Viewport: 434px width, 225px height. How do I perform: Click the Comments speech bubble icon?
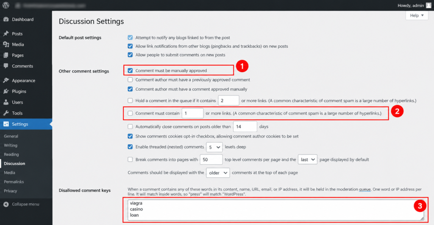pyautogui.click(x=6, y=66)
